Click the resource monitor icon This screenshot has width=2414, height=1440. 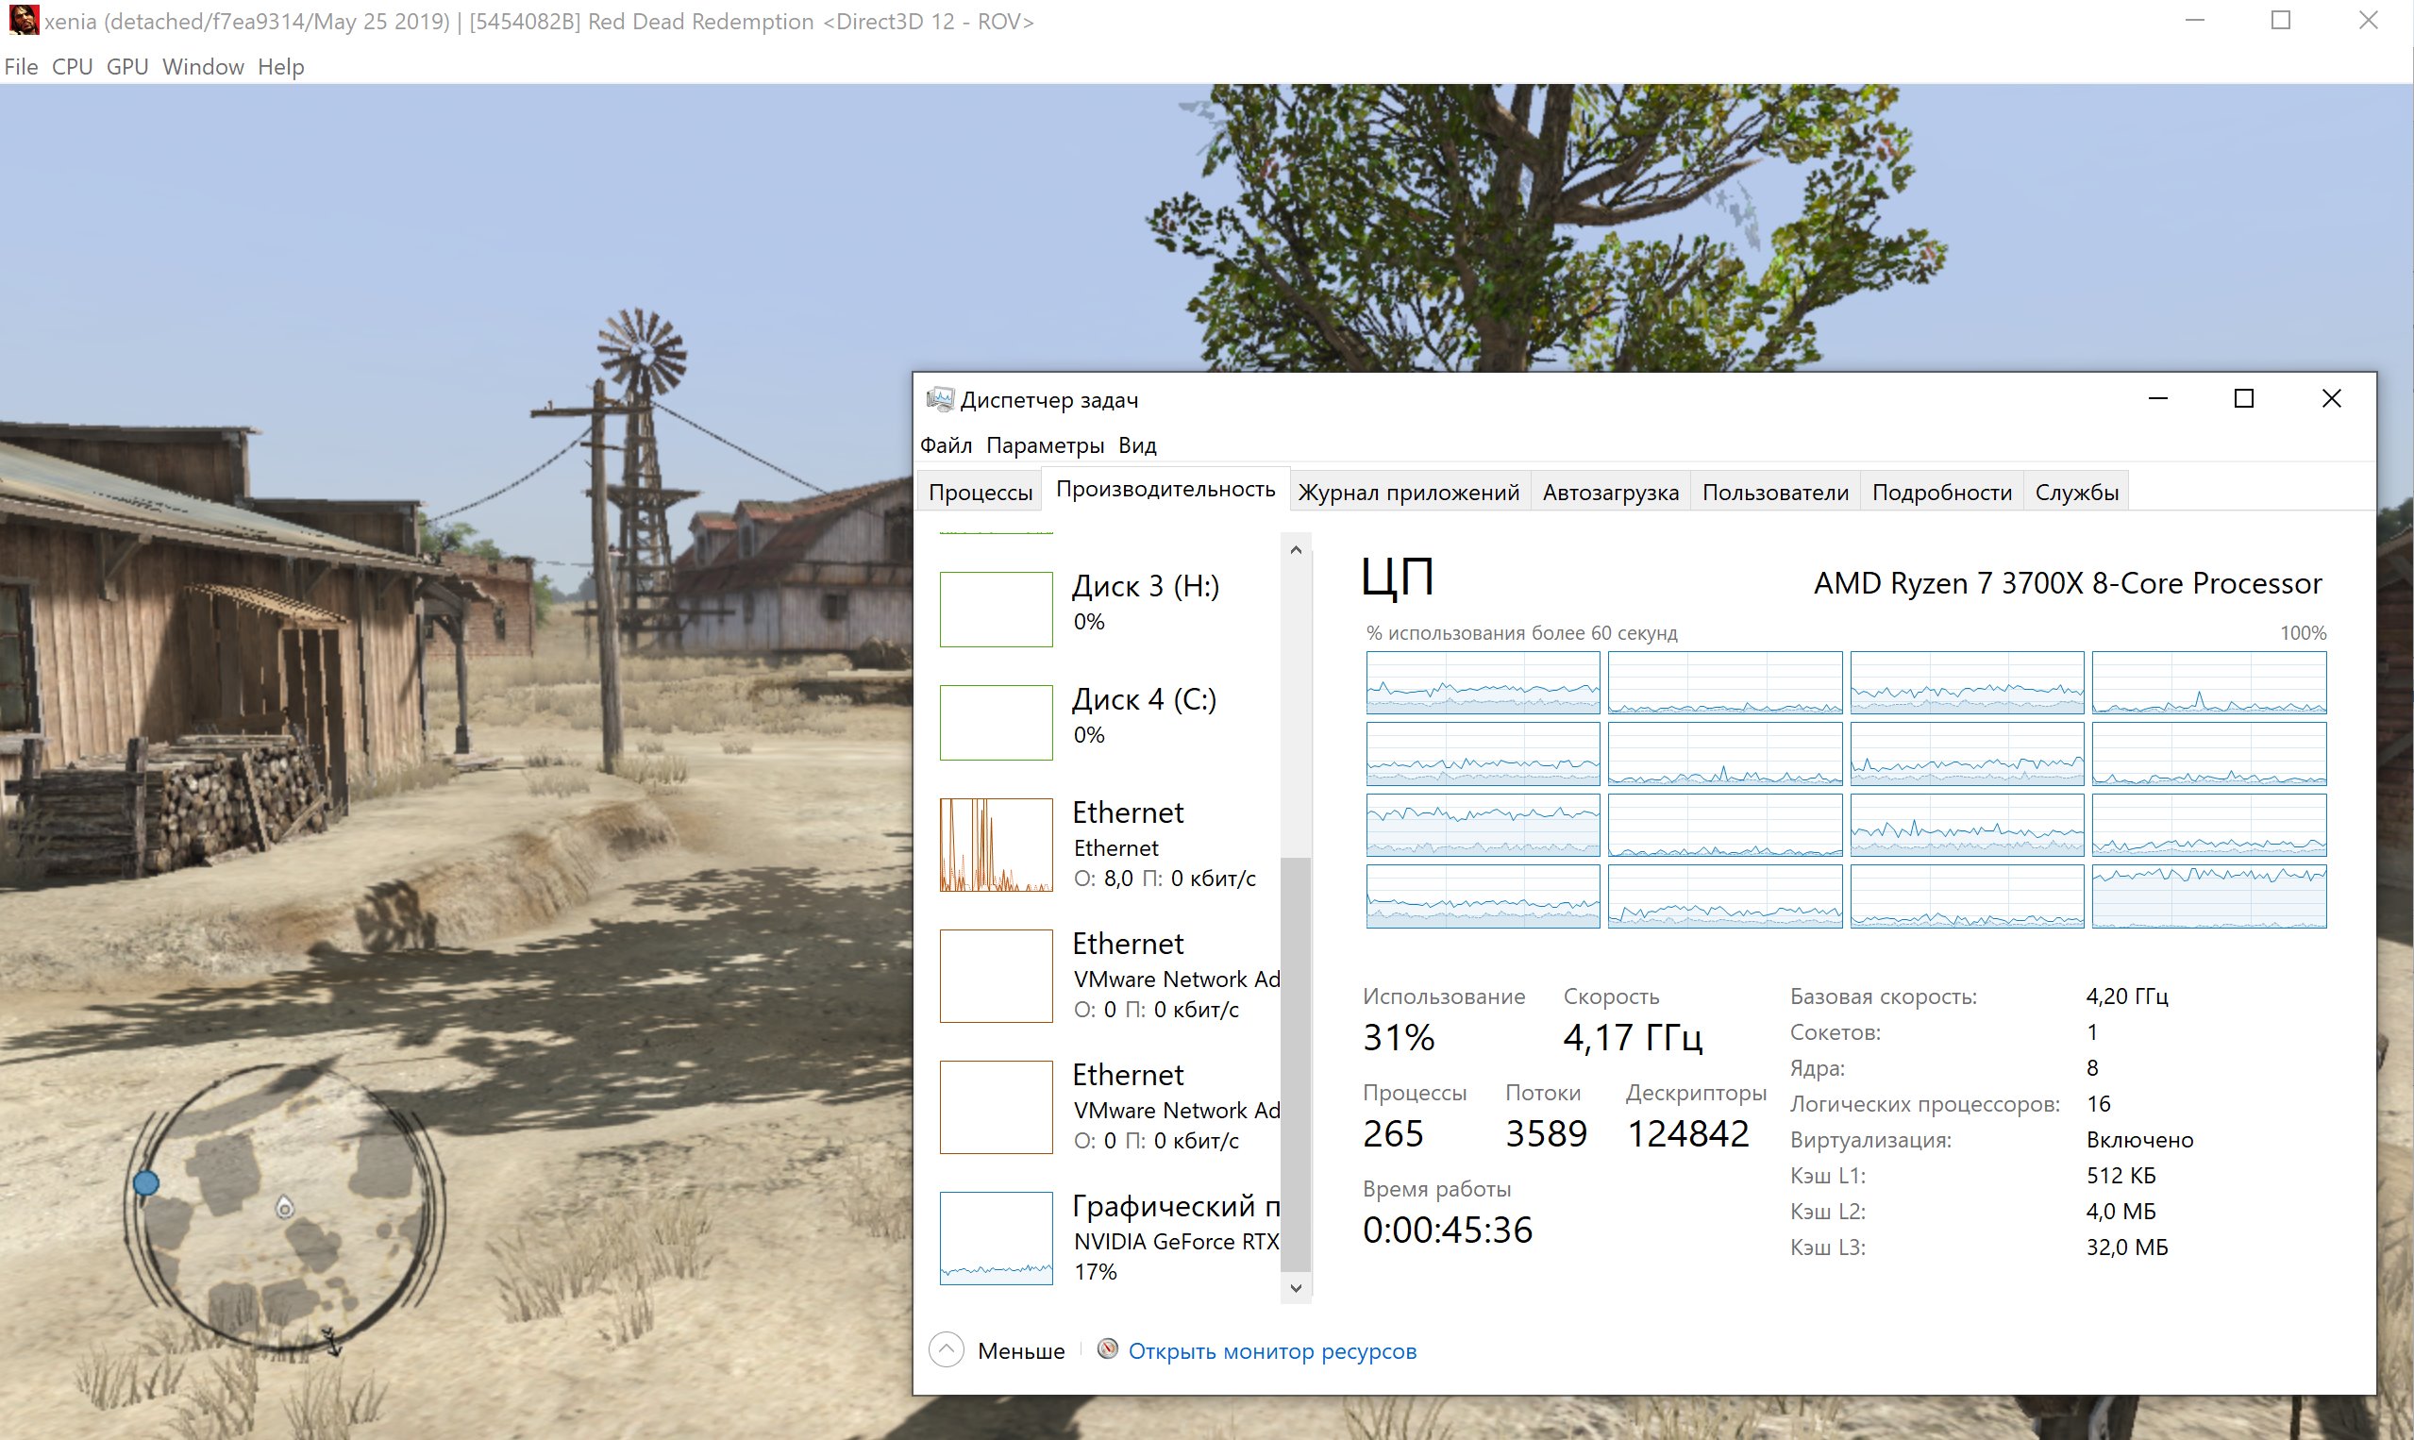(x=1107, y=1348)
